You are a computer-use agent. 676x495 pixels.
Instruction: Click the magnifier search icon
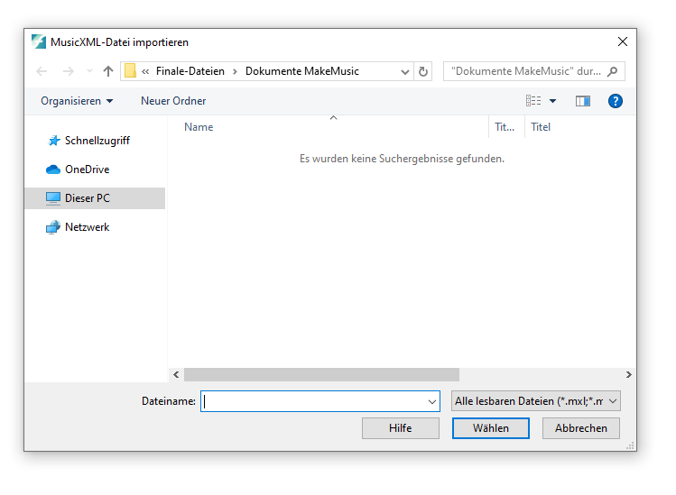(x=612, y=71)
